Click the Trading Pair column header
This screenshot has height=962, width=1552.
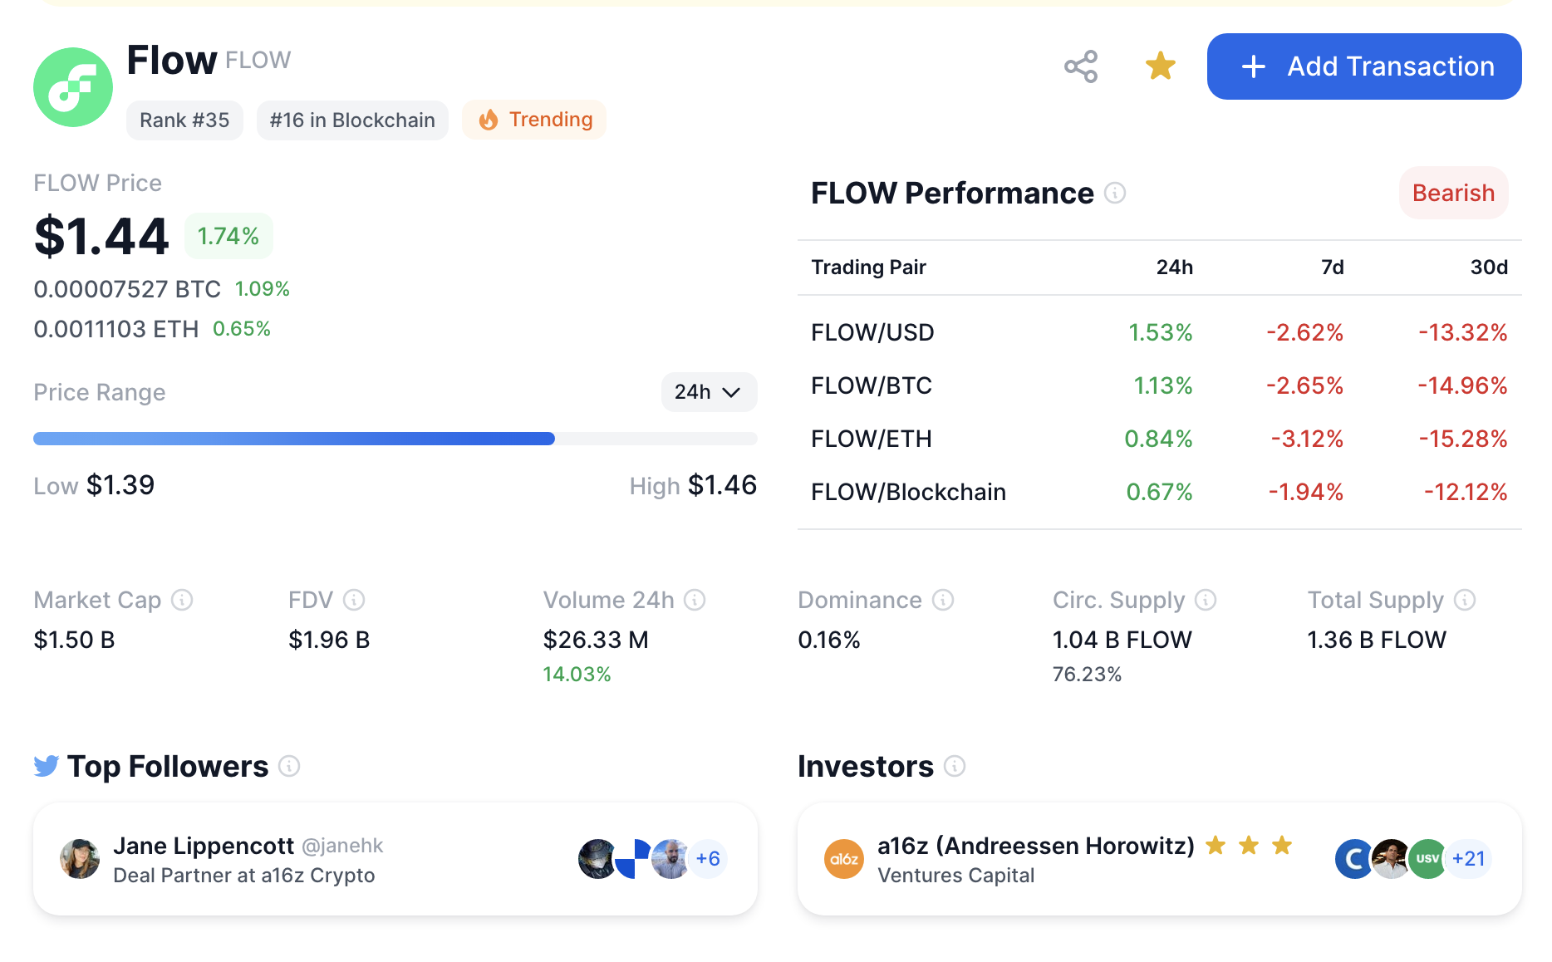pos(868,267)
